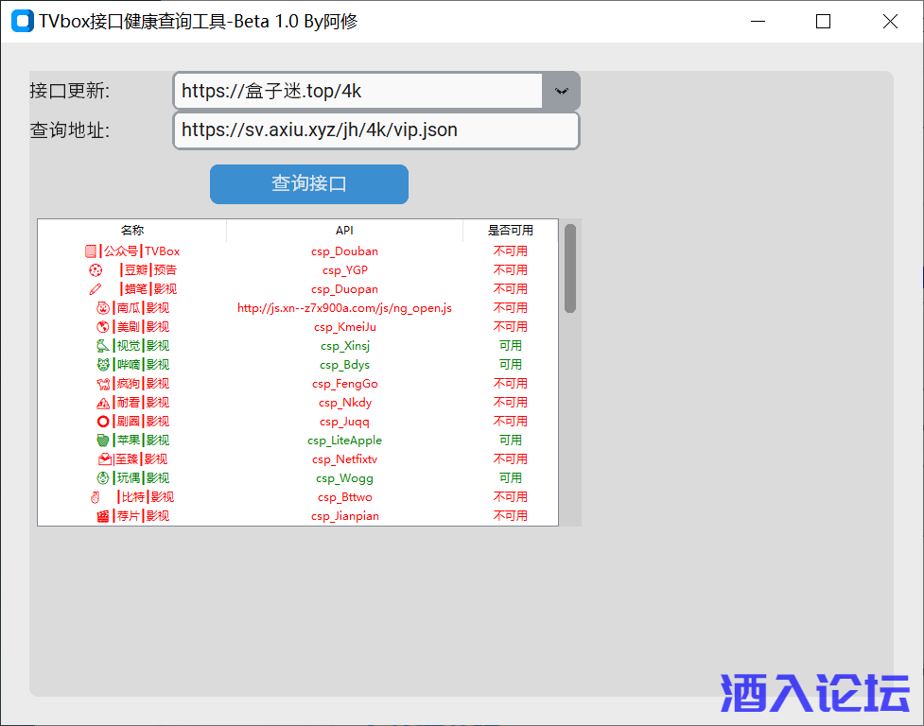Click the notebook icon beside 公众号 TVBox
Screen dimensions: 924x726
coord(91,251)
